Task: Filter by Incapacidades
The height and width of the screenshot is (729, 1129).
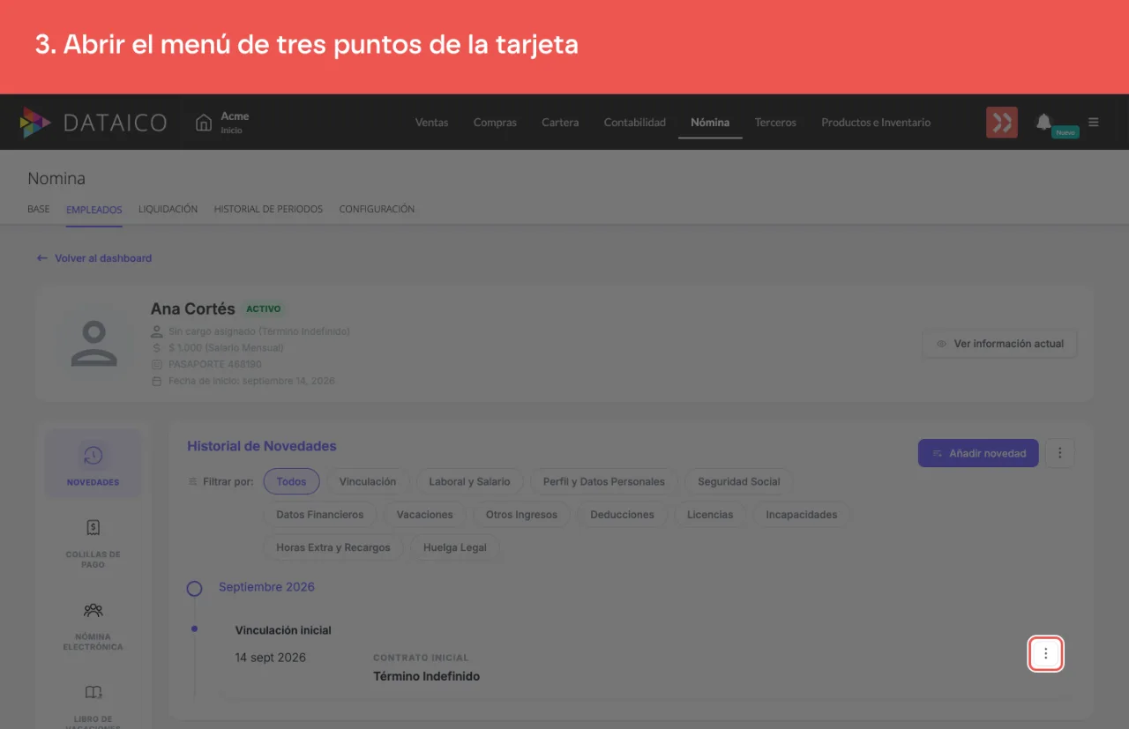Action: click(x=802, y=514)
